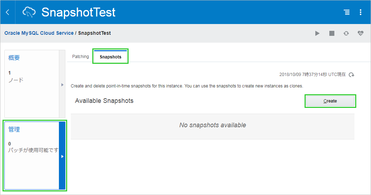Click the 'No snapshots available' message
The width and height of the screenshot is (371, 195).
click(x=213, y=125)
